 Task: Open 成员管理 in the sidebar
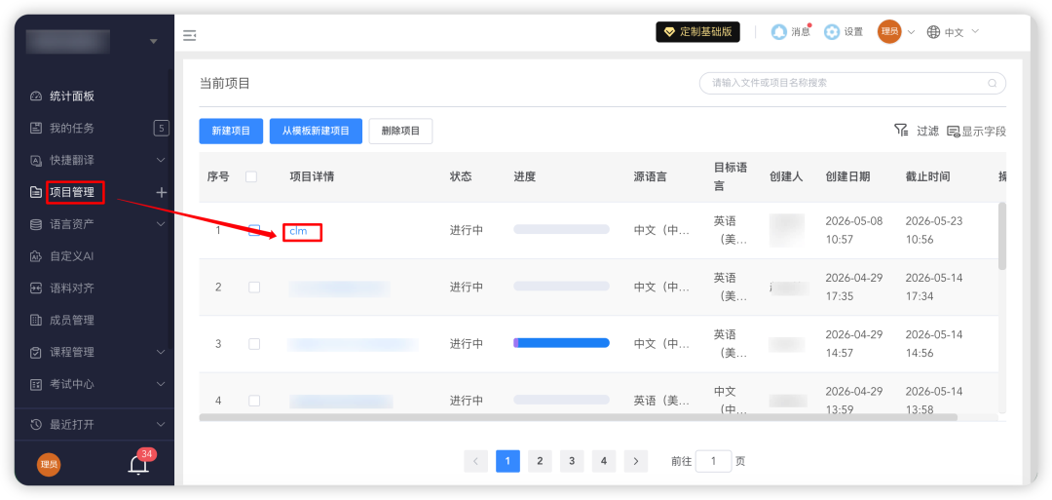72,320
